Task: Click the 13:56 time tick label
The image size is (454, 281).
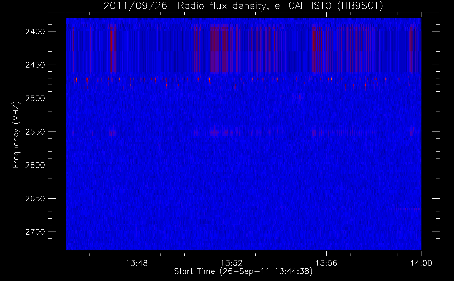Action: pyautogui.click(x=327, y=263)
